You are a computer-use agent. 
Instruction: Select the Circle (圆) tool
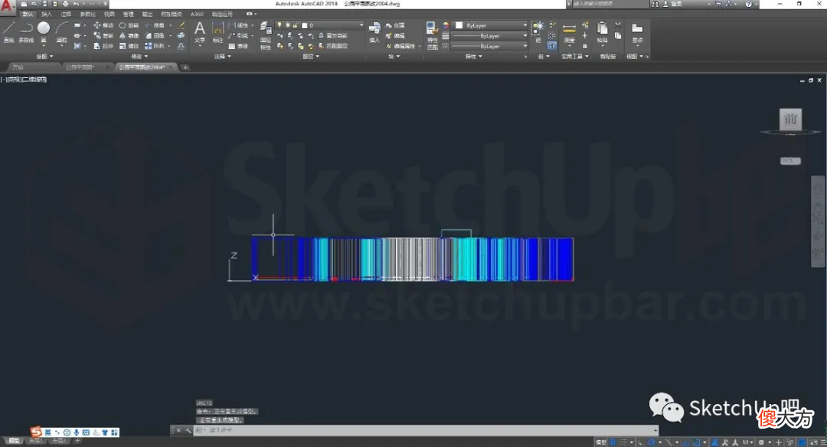click(x=44, y=31)
